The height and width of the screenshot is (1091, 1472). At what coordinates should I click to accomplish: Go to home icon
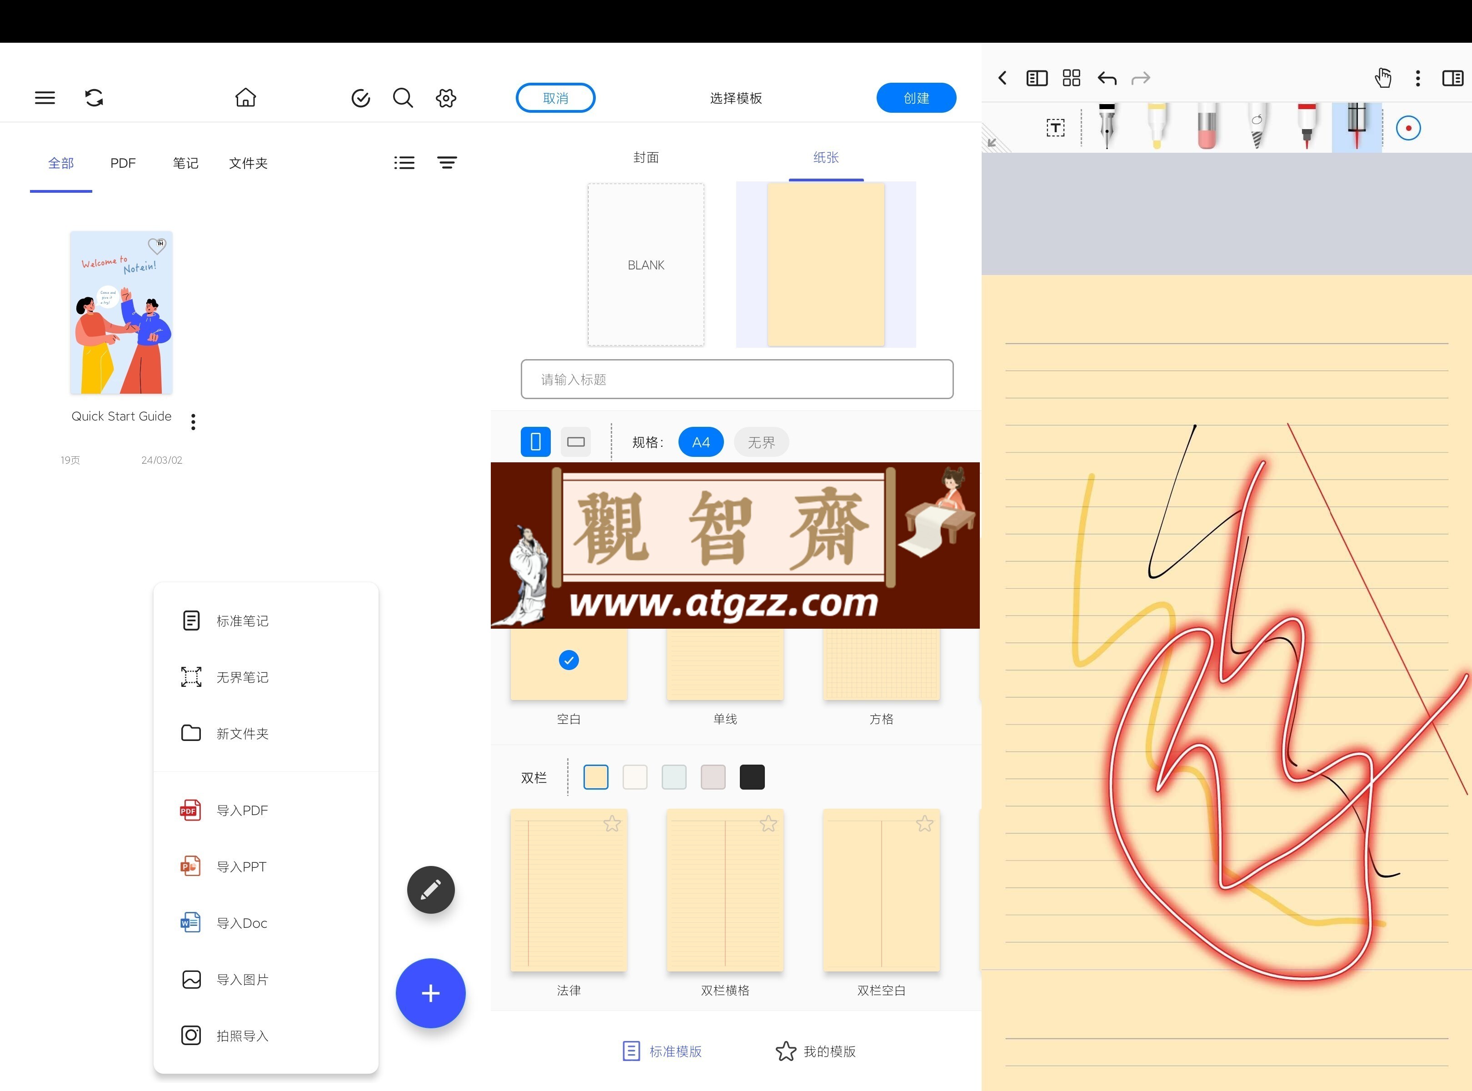coord(245,98)
